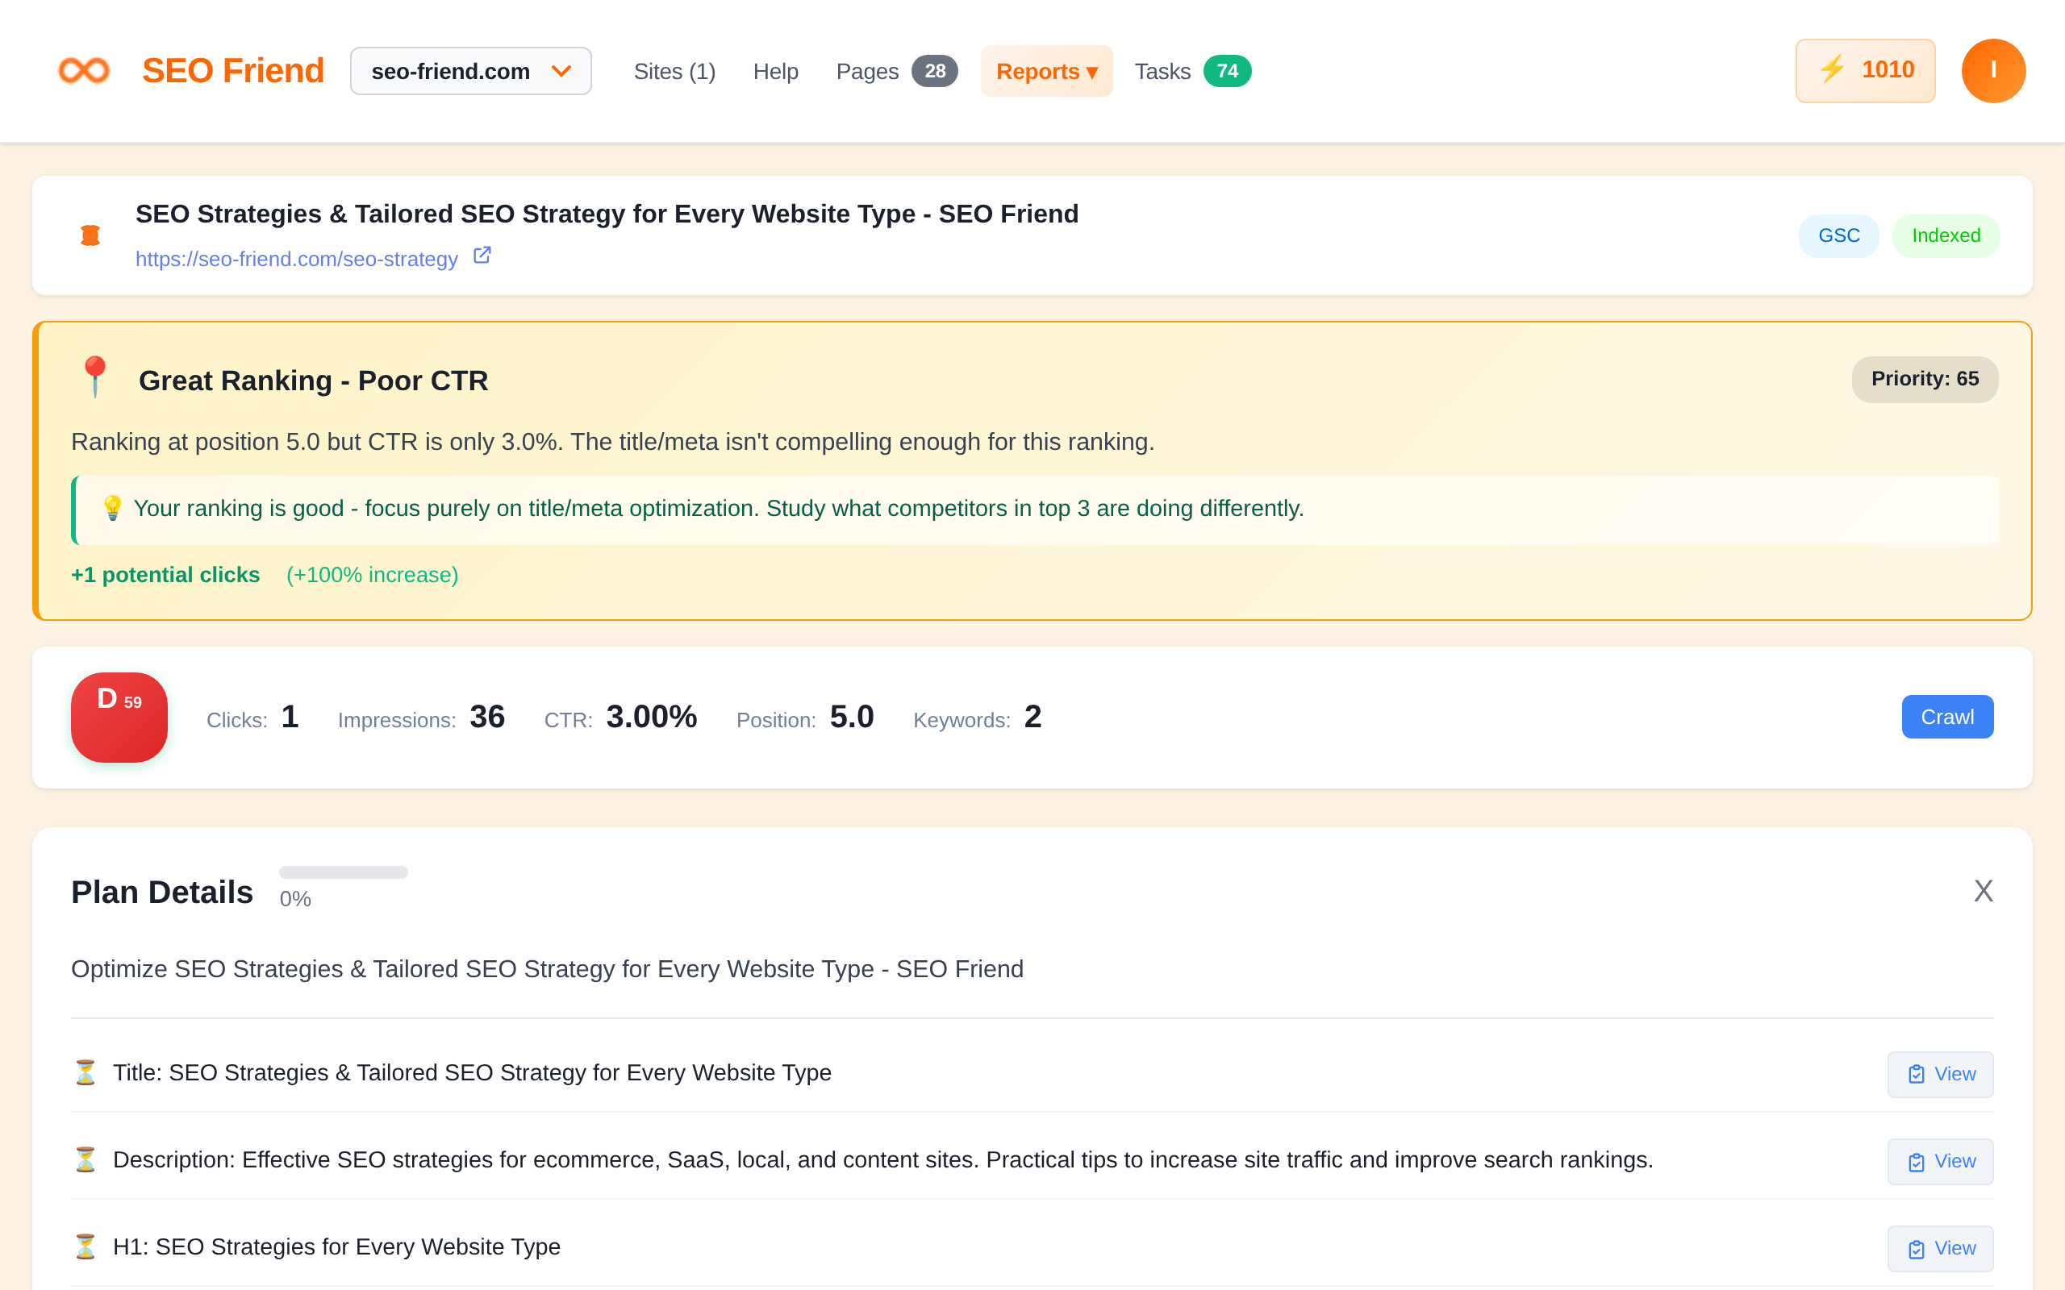Click the hourglass icon beside the H1 task
This screenshot has width=2065, height=1290.
(x=86, y=1246)
